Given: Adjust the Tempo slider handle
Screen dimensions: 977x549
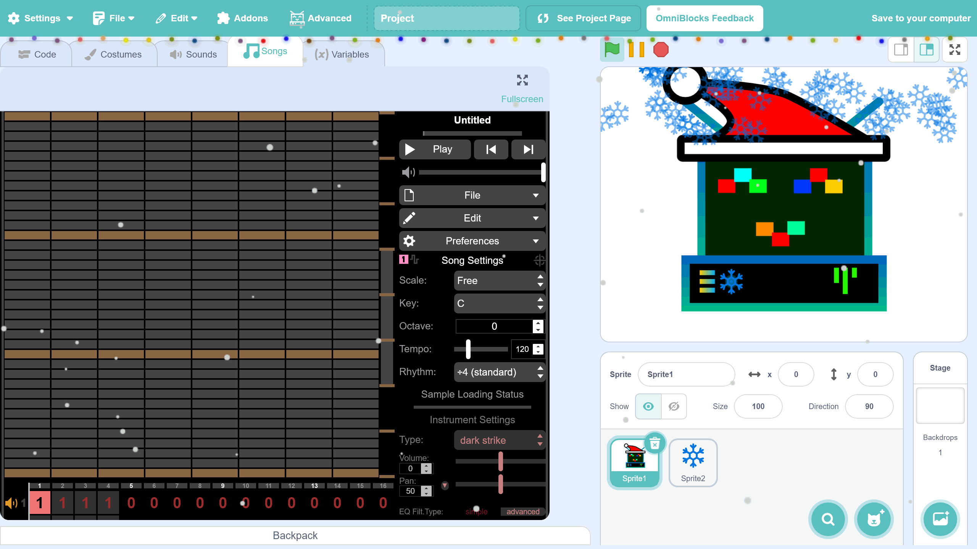Looking at the screenshot, I should [x=468, y=349].
